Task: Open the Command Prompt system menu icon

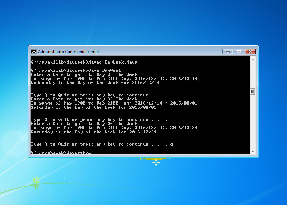Action: tap(33, 52)
